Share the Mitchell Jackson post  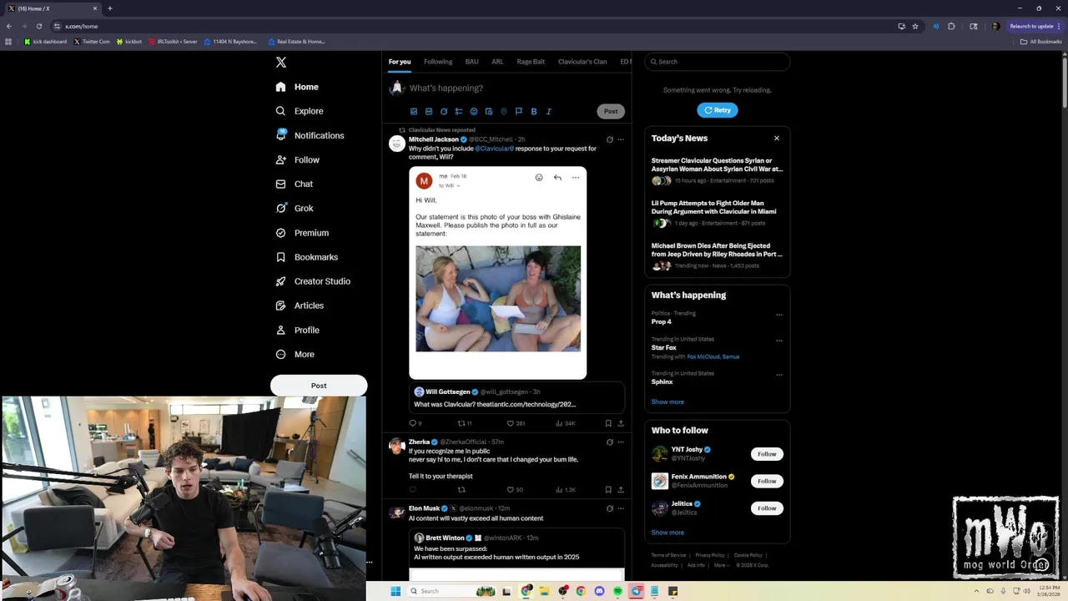coord(620,423)
